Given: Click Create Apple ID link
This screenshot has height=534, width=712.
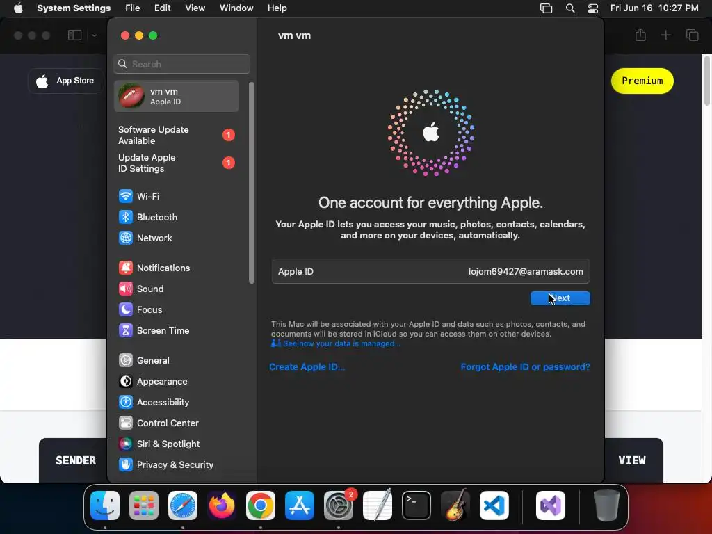Looking at the screenshot, I should click(307, 367).
